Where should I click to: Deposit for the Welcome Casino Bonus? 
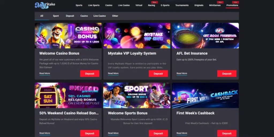[x=90, y=74]
